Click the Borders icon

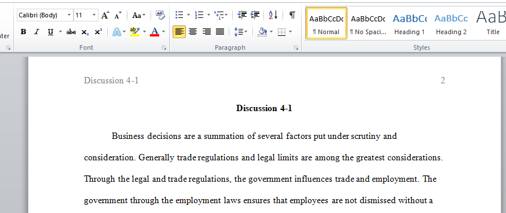click(x=282, y=32)
